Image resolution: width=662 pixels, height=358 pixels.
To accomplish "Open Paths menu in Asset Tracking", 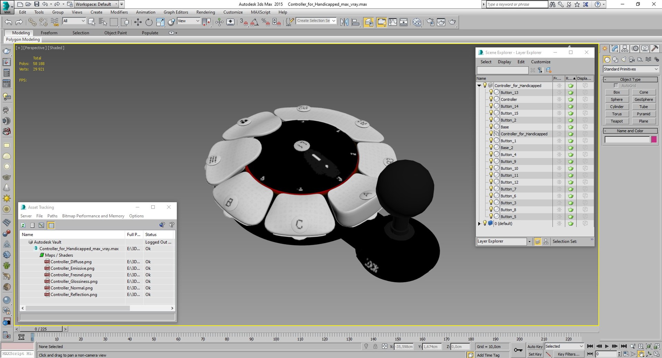I will click(52, 216).
